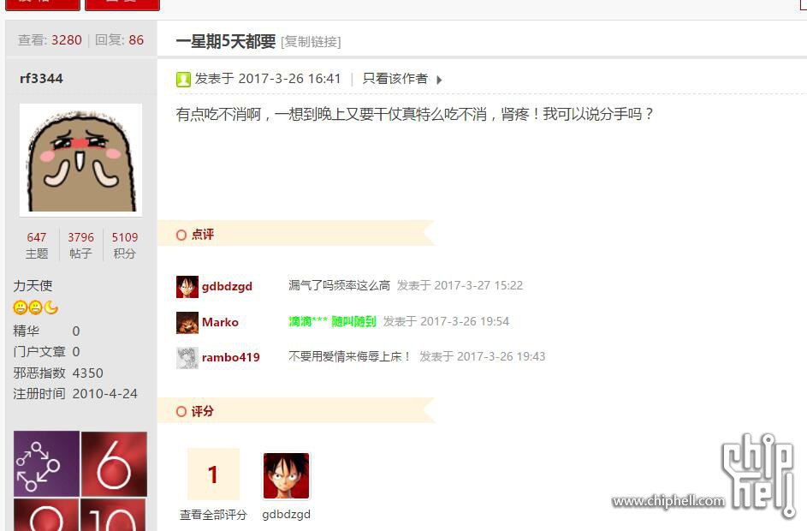This screenshot has width=807, height=531.
Task: Open rf3344's mole avatar picture
Action: click(x=80, y=159)
